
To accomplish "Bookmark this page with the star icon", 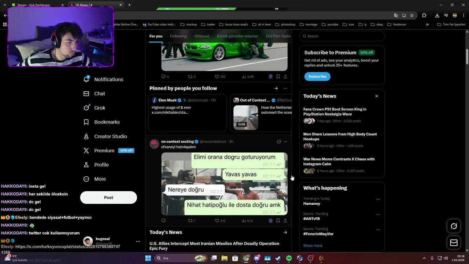I will coord(412,15).
